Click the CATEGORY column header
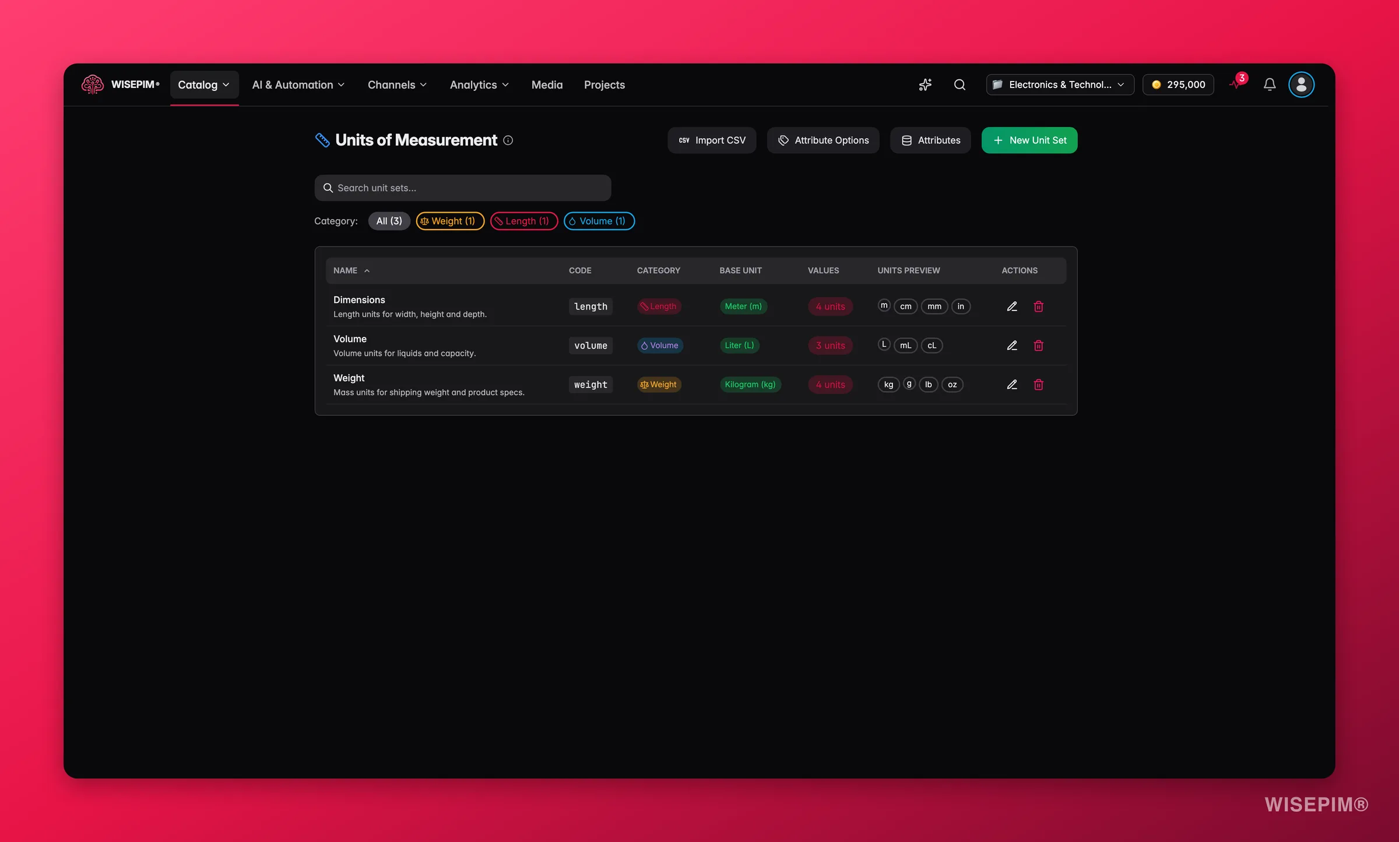Image resolution: width=1399 pixels, height=842 pixels. pos(658,270)
